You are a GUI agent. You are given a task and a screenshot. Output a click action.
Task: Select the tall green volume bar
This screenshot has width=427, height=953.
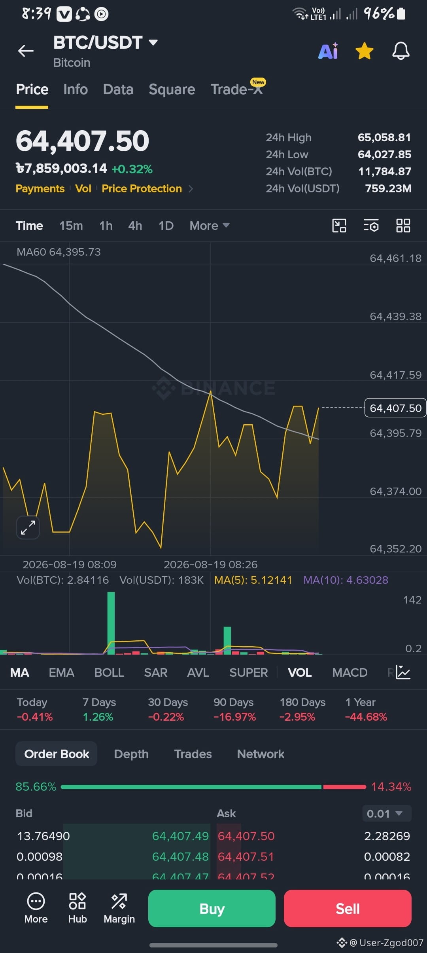tap(111, 623)
